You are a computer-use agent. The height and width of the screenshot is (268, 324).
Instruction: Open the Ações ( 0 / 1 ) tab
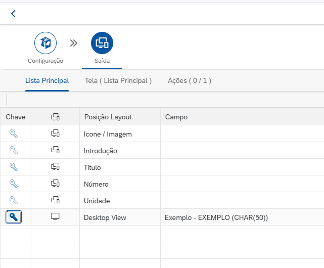tap(190, 80)
